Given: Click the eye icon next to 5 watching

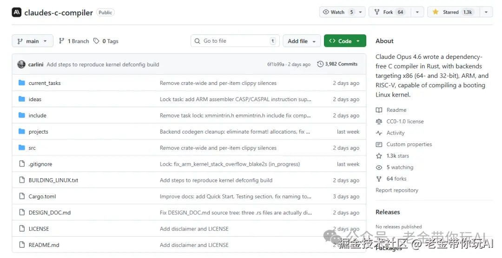Looking at the screenshot, I should click(x=379, y=168).
